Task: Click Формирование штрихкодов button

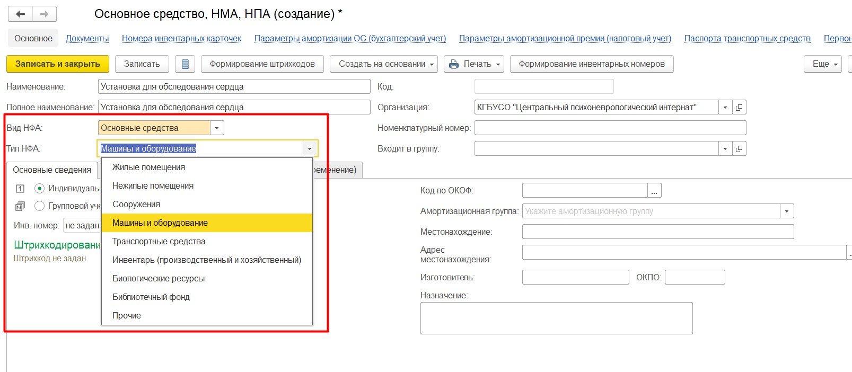Action: tap(262, 64)
